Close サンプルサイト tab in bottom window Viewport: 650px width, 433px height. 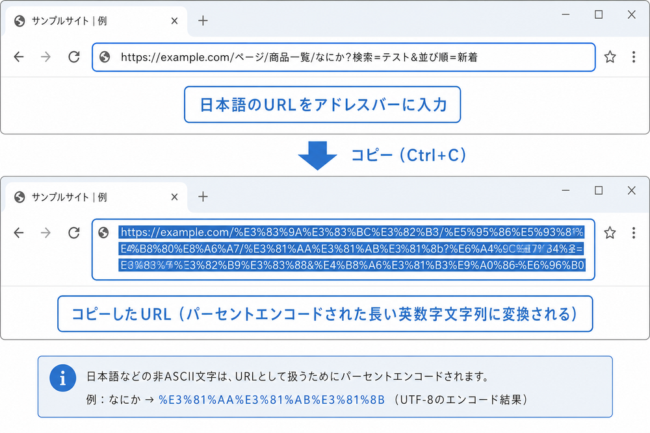pos(174,197)
